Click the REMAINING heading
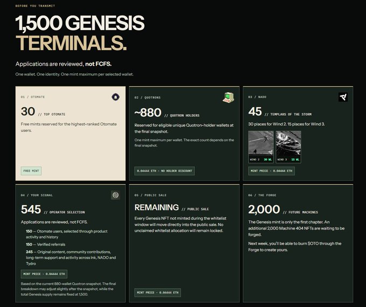The height and width of the screenshot is (307, 366). click(157, 207)
